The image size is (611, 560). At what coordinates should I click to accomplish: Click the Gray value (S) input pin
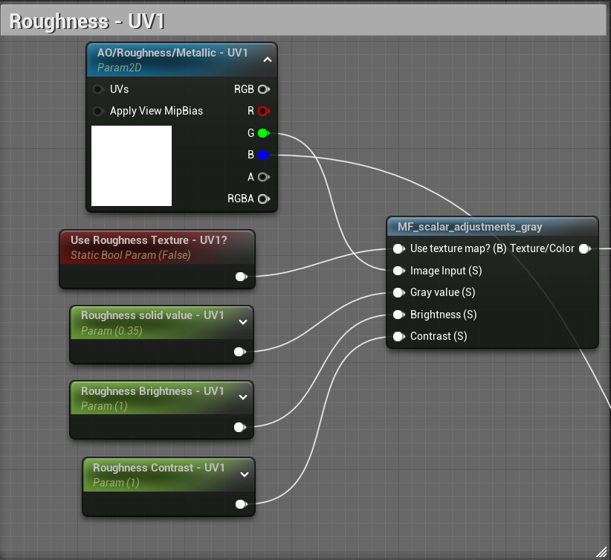[x=398, y=292]
